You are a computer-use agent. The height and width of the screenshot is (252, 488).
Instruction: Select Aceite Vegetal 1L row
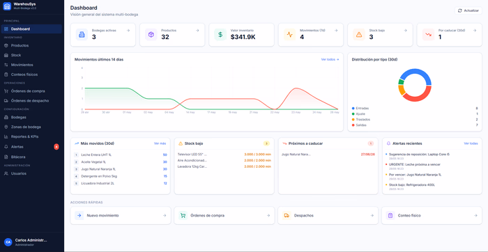tap(121, 162)
